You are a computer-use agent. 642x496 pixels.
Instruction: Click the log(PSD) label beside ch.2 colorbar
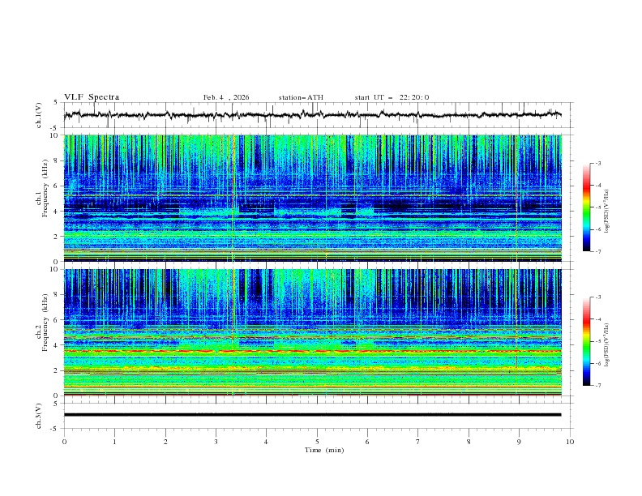(607, 344)
